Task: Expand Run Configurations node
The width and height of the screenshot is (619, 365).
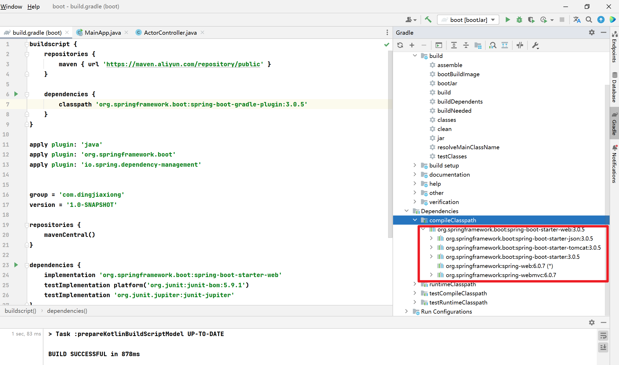Action: [406, 311]
